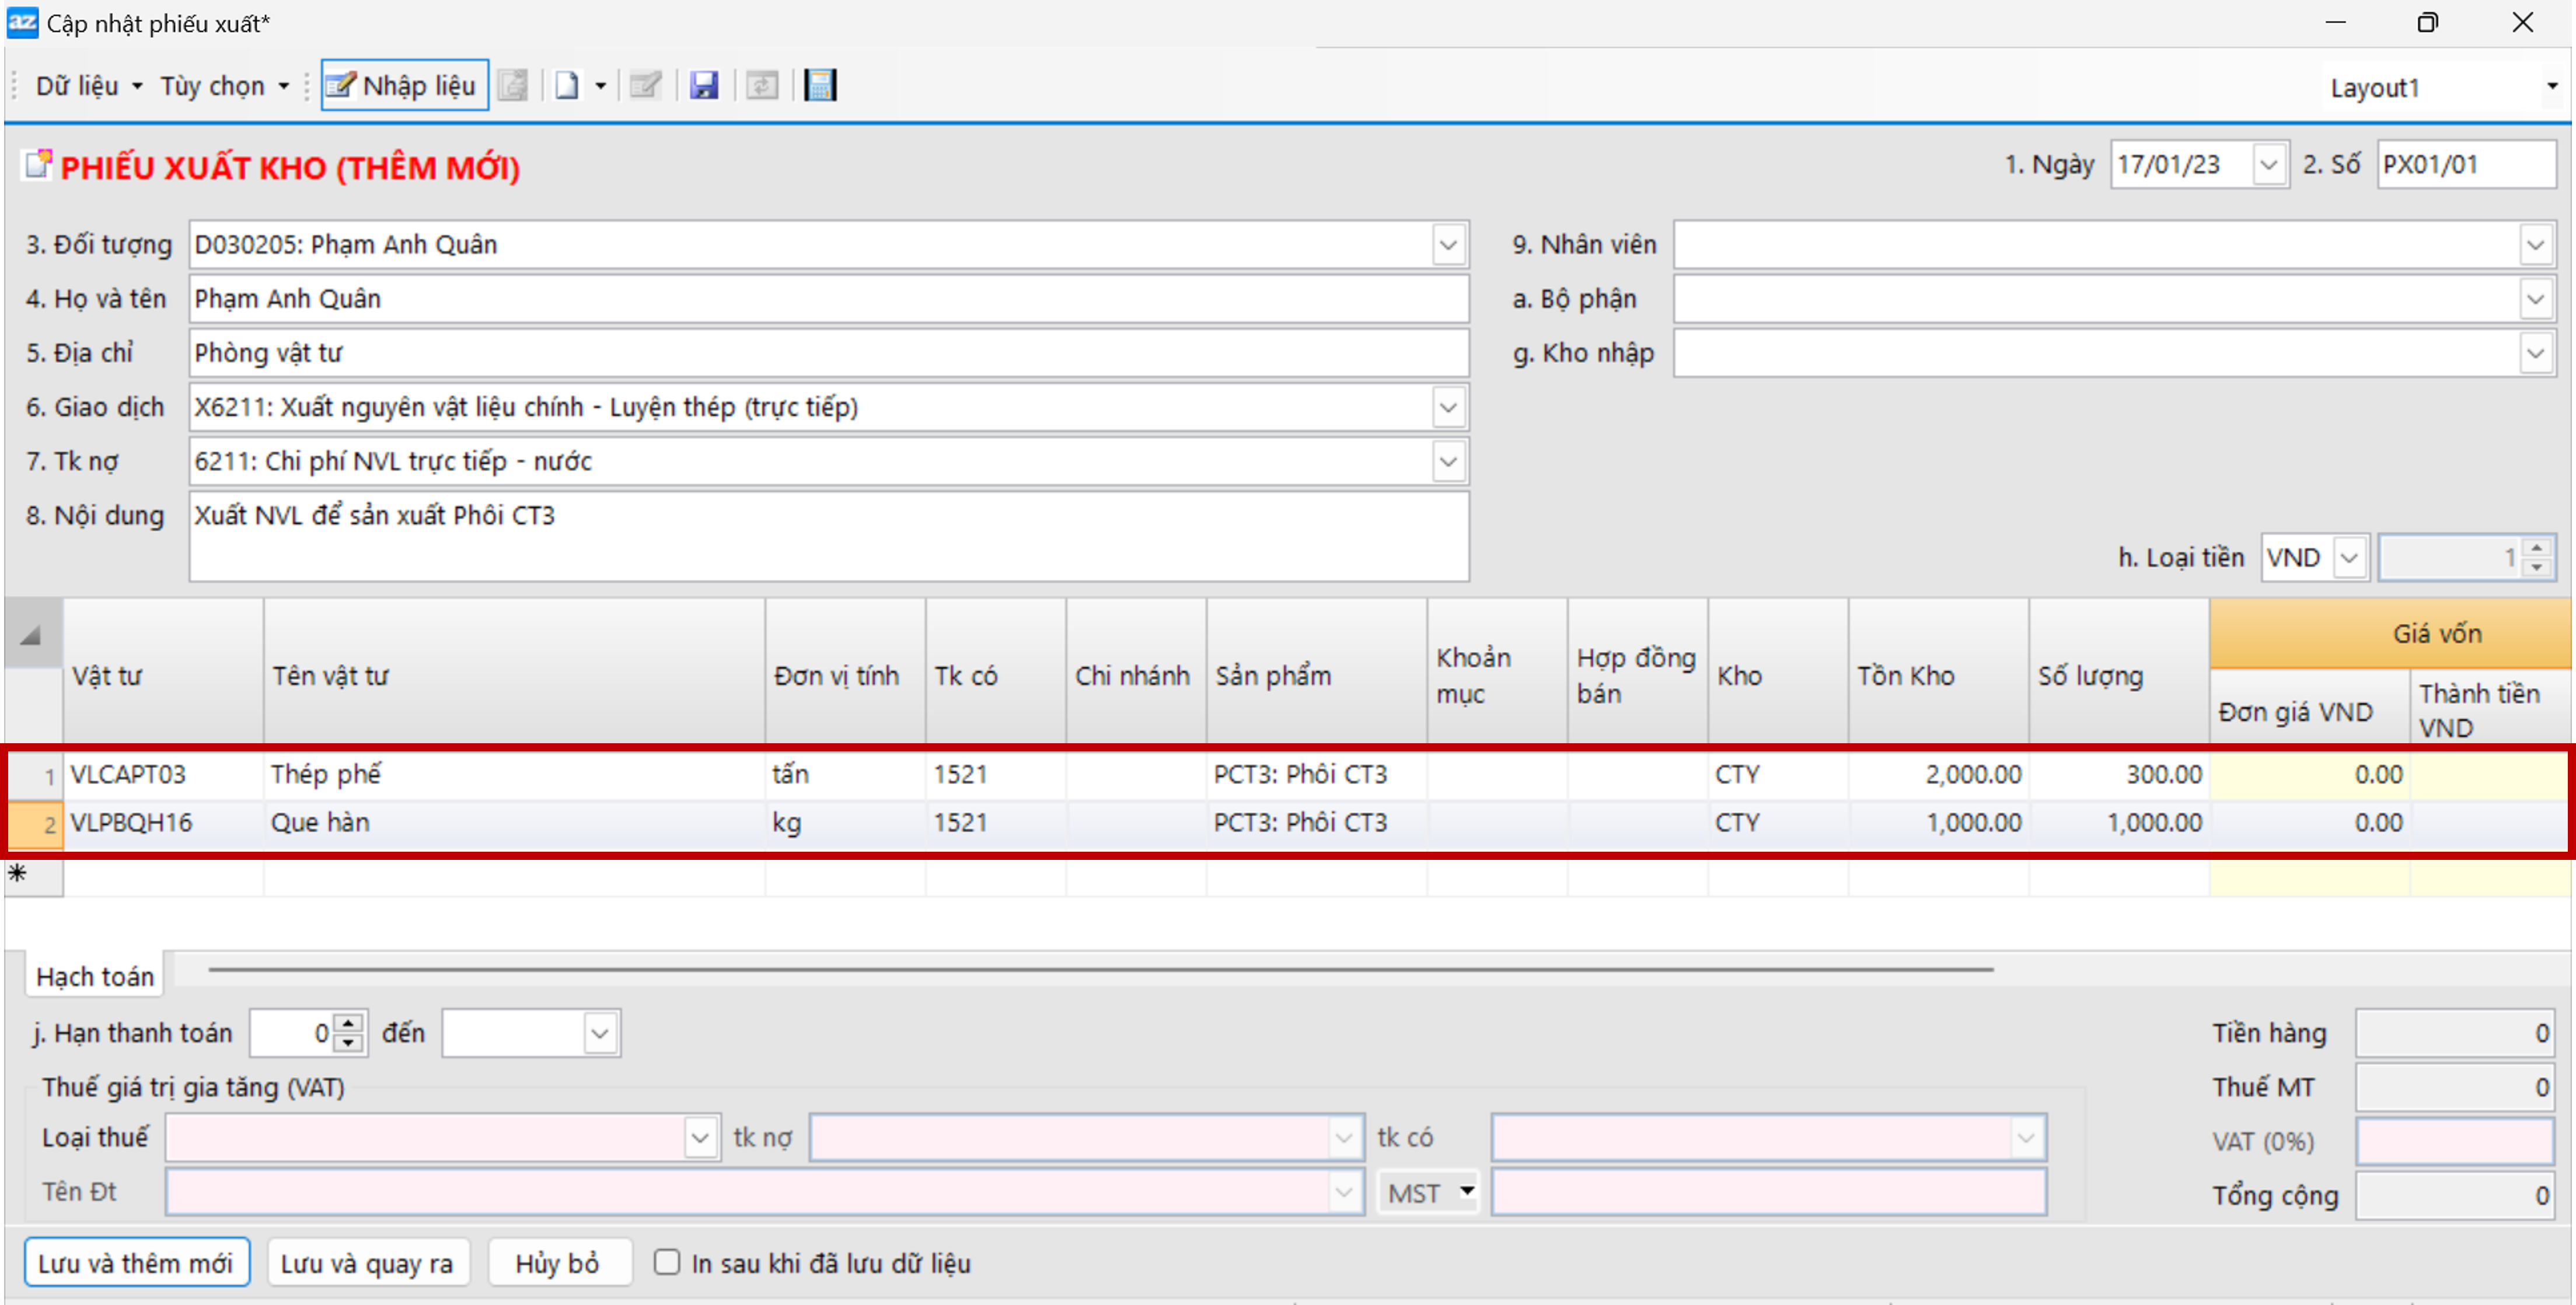Click the AZ application icon in title bar

22,22
